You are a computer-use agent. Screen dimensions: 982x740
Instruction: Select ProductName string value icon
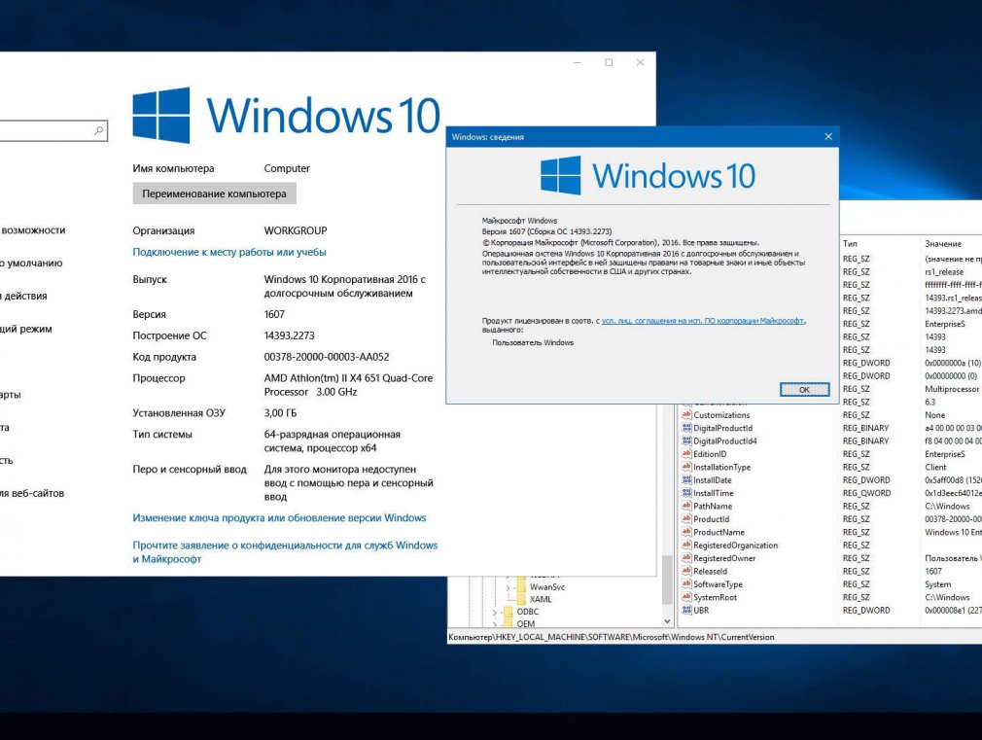[x=686, y=532]
